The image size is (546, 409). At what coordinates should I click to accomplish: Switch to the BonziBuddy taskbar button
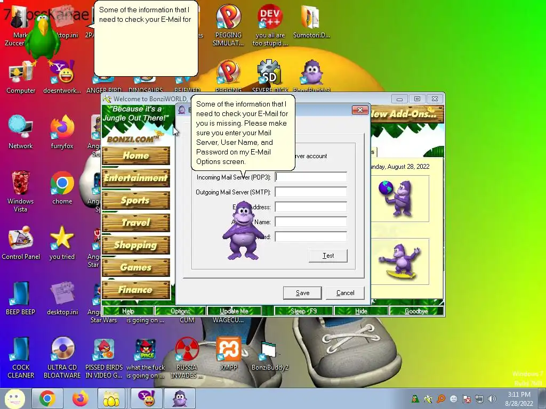coord(179,398)
